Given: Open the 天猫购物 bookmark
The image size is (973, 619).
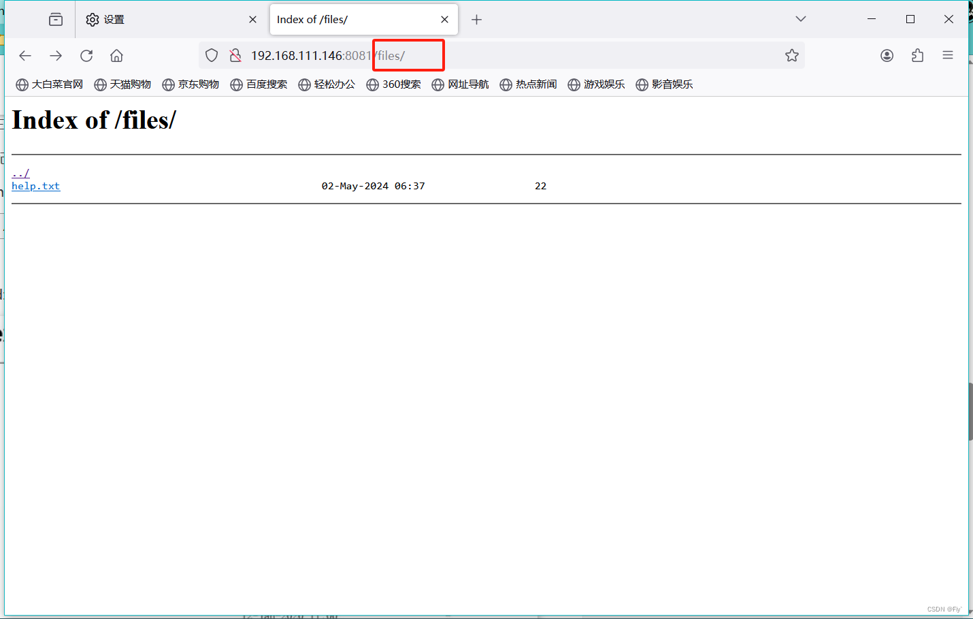Looking at the screenshot, I should [122, 84].
